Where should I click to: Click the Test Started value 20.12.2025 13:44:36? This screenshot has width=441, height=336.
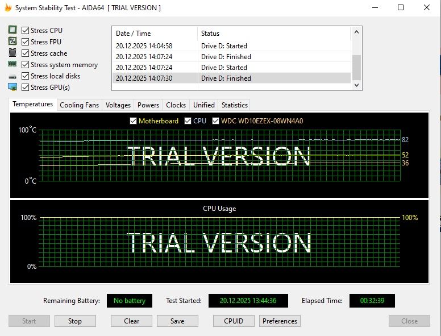(248, 301)
